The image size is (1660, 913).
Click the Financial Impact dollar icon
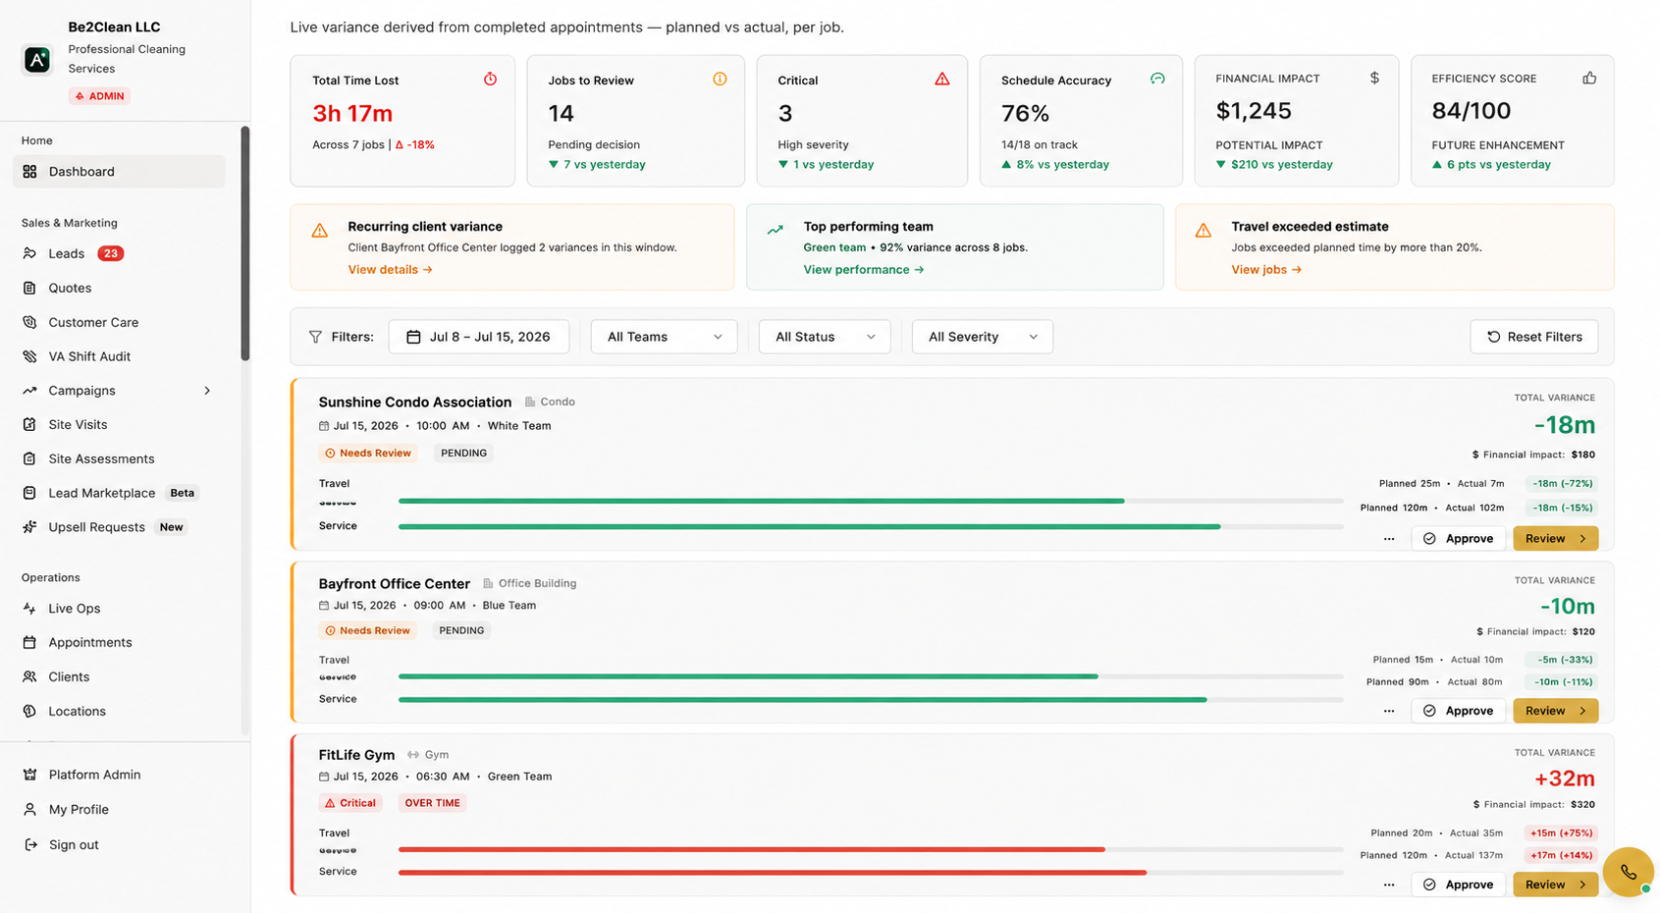point(1374,78)
